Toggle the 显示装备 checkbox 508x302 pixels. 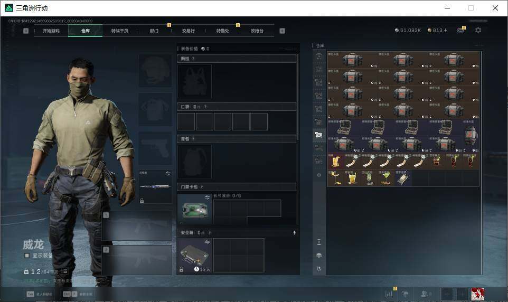(27, 256)
